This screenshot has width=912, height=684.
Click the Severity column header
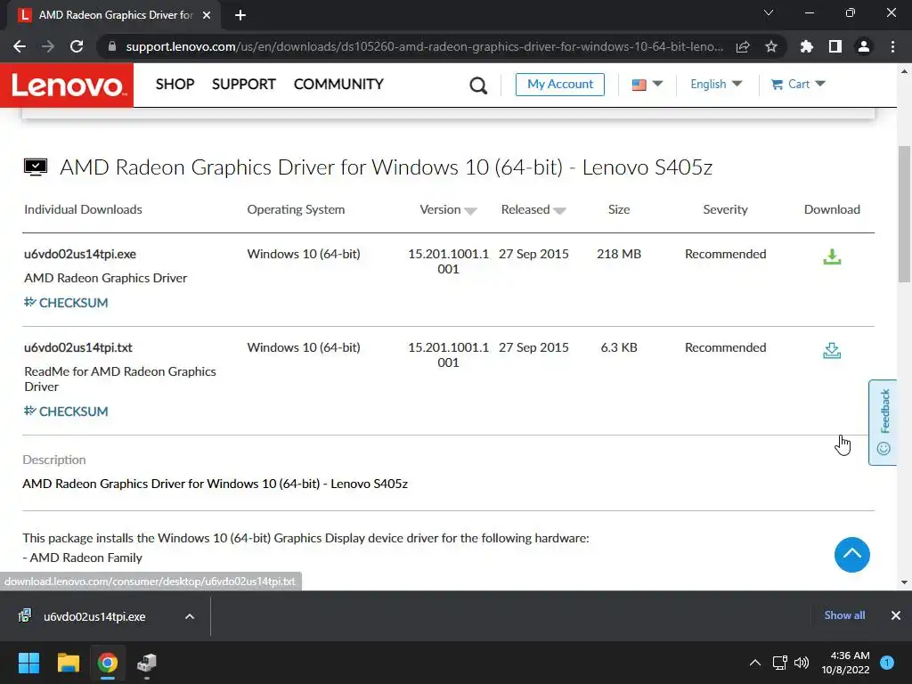click(x=725, y=209)
